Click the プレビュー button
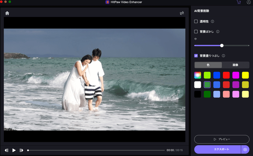This screenshot has width=253, height=156. (222, 139)
